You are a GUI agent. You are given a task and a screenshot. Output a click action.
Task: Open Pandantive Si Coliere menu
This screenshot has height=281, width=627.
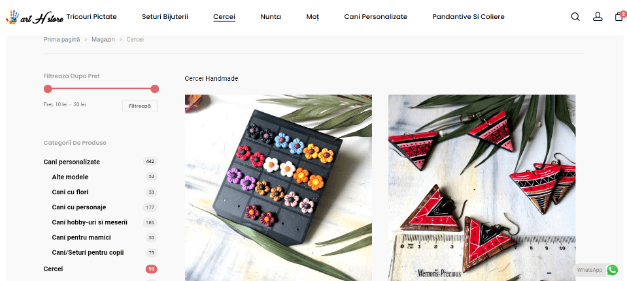468,17
